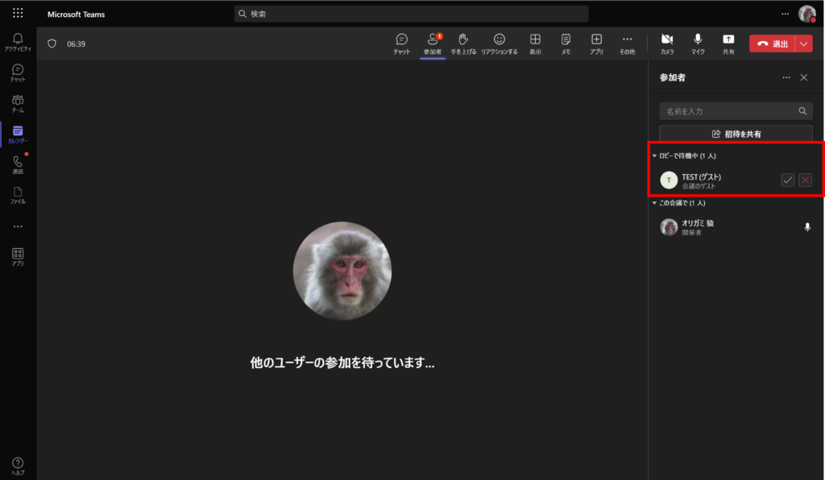Screen dimensions: 825x480
Task: Leave the meeting with red button
Action: pyautogui.click(x=772, y=44)
